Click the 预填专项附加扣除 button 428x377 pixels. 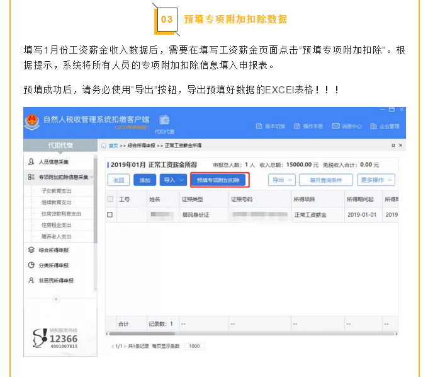[220, 180]
